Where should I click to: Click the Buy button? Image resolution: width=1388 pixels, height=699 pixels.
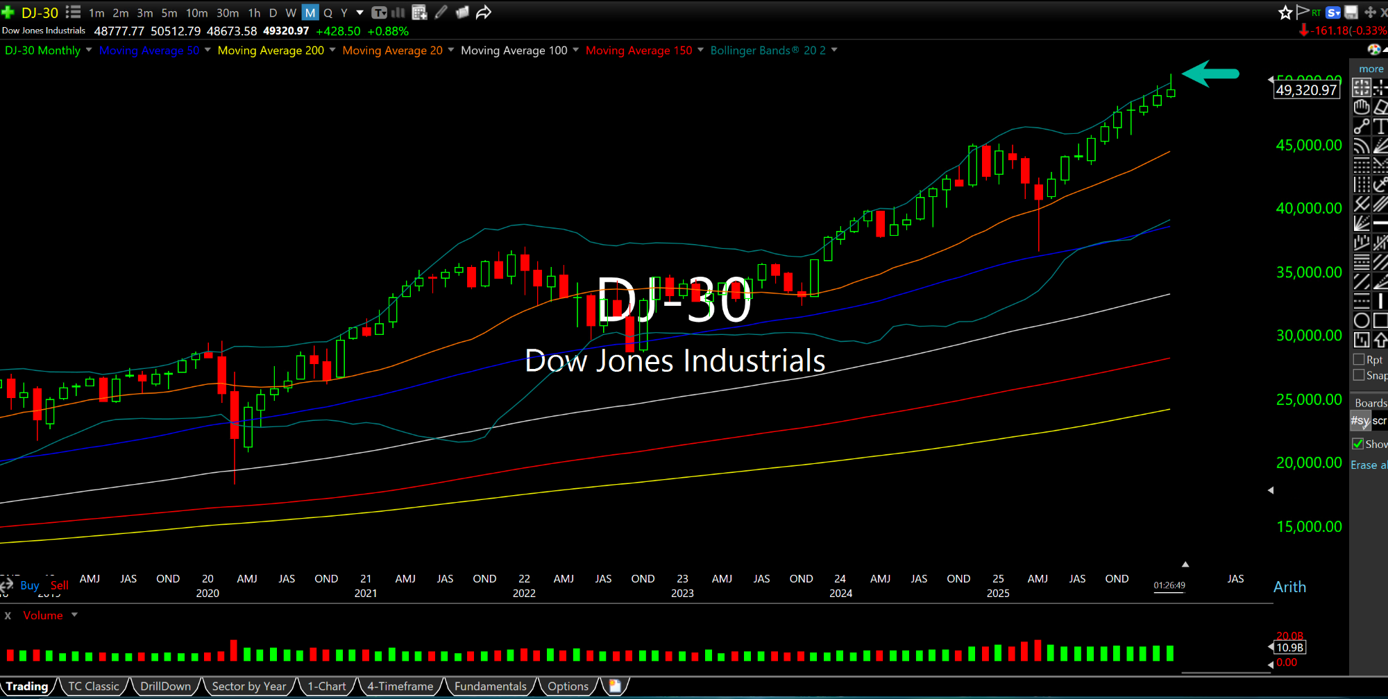(29, 585)
